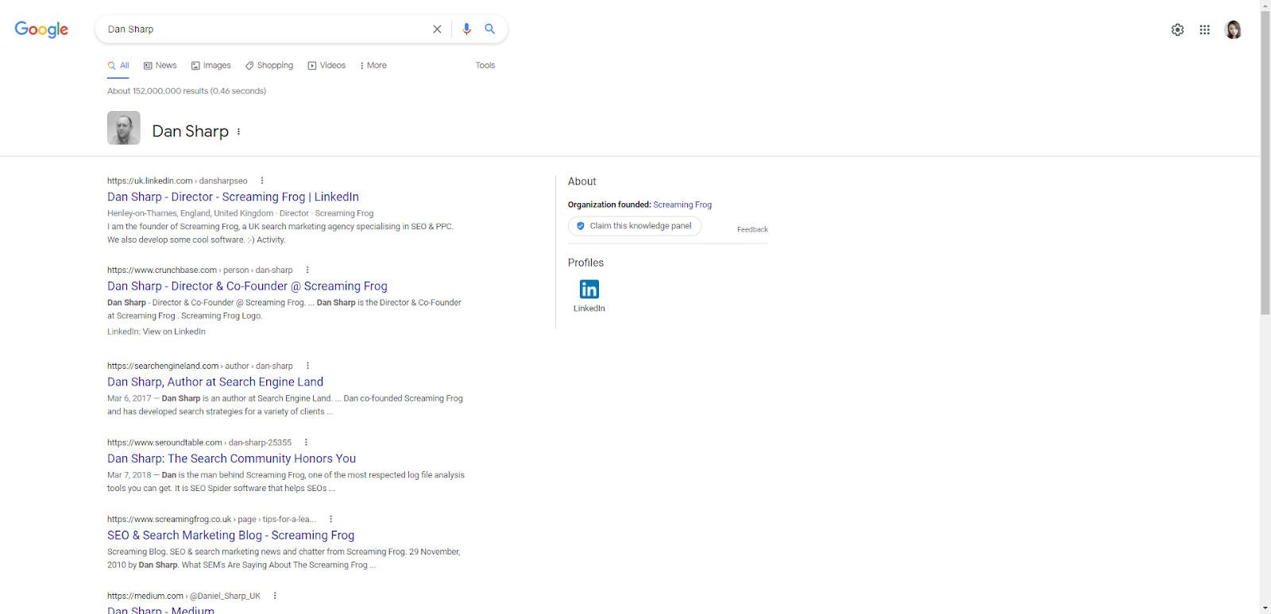Click the 'About 152,000,000 results' text

[187, 91]
